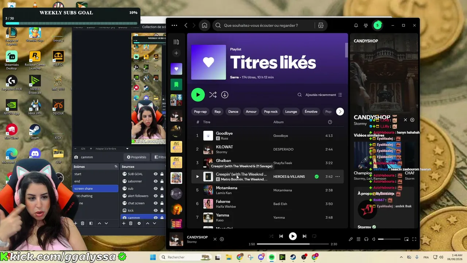
Task: Skip to next track
Action: coord(304,236)
